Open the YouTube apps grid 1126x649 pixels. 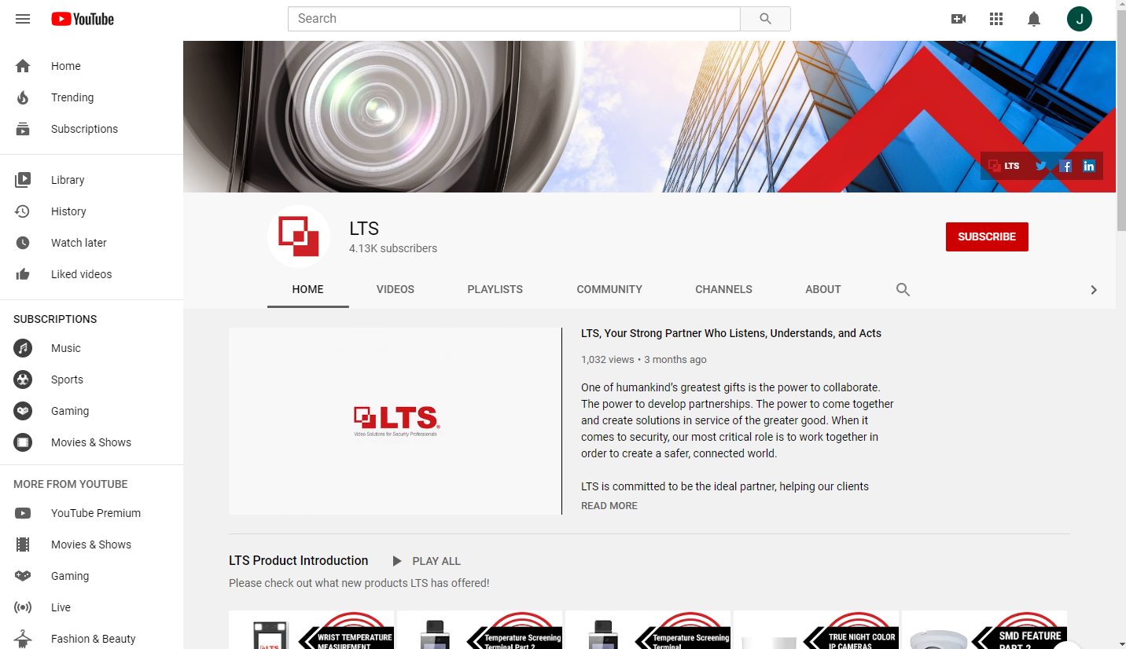pos(996,19)
